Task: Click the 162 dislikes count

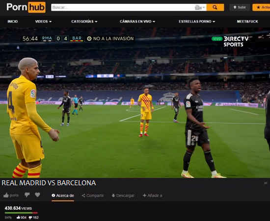Action: (x=33, y=218)
